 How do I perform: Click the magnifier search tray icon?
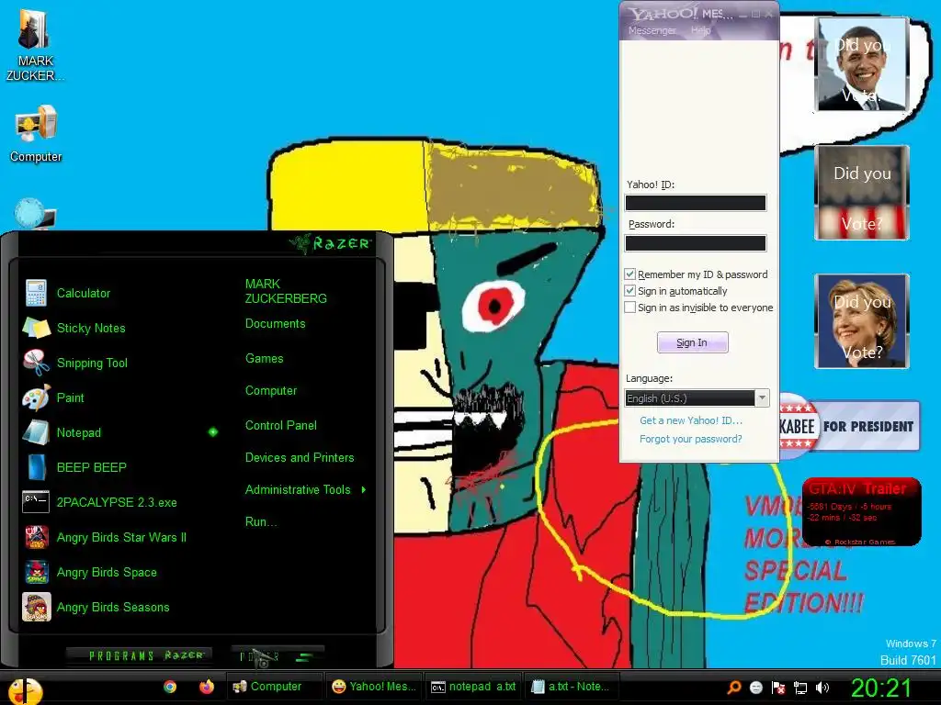pos(734,688)
